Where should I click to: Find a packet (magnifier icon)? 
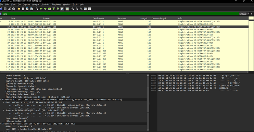tap(37, 9)
